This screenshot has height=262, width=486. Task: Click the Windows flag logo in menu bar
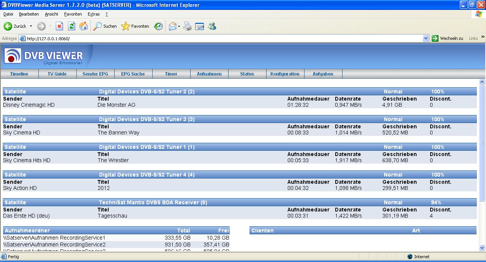(479, 14)
